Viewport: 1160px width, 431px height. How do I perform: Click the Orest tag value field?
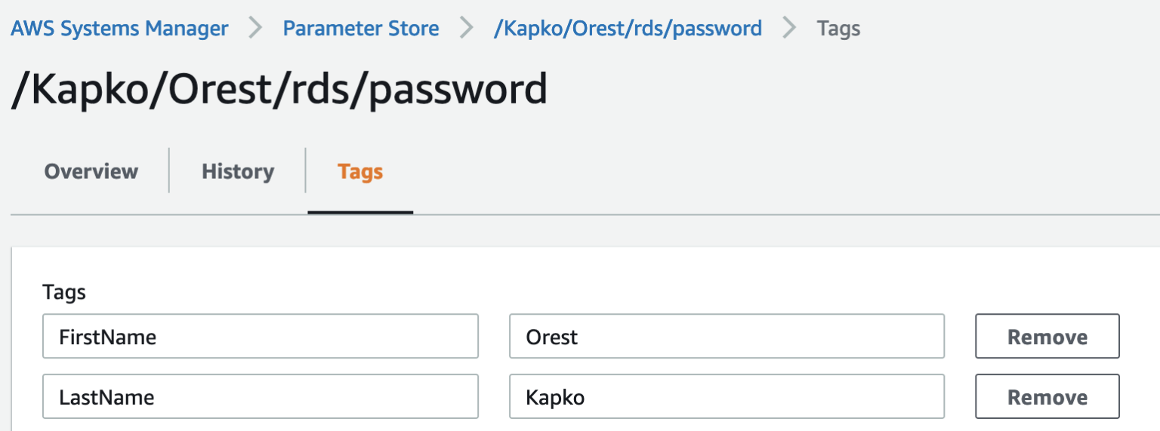[x=726, y=337]
